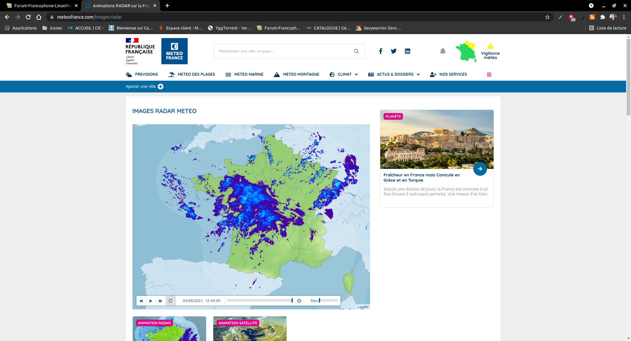Open METEO MONTAGNE menu item

click(297, 74)
